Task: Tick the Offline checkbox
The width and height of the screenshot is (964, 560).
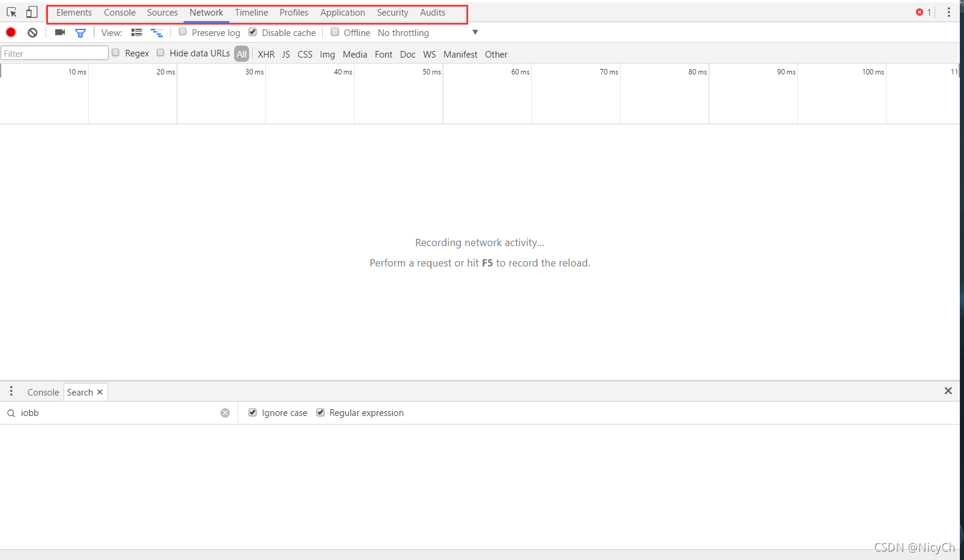Action: click(335, 32)
